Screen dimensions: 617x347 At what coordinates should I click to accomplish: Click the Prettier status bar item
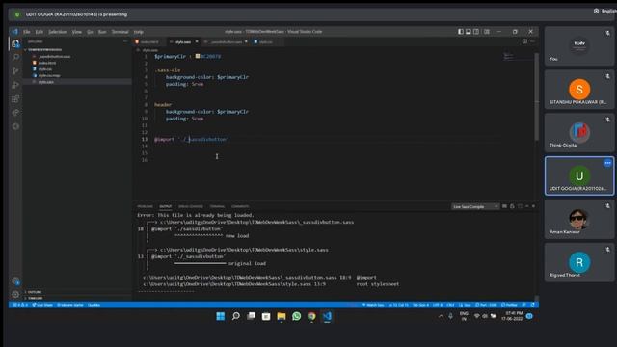[509, 305]
